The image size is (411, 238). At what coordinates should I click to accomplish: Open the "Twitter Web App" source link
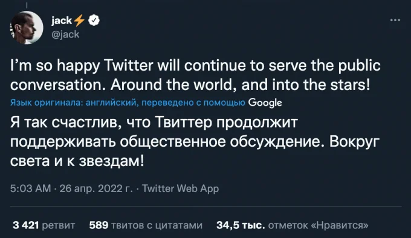coord(180,188)
